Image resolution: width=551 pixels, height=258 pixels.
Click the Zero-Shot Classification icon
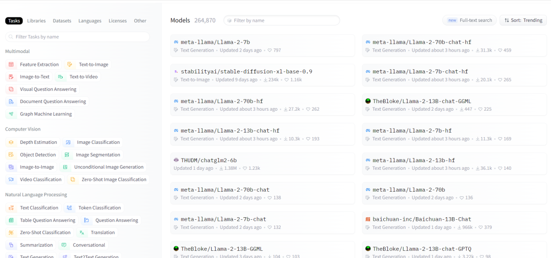pos(11,233)
